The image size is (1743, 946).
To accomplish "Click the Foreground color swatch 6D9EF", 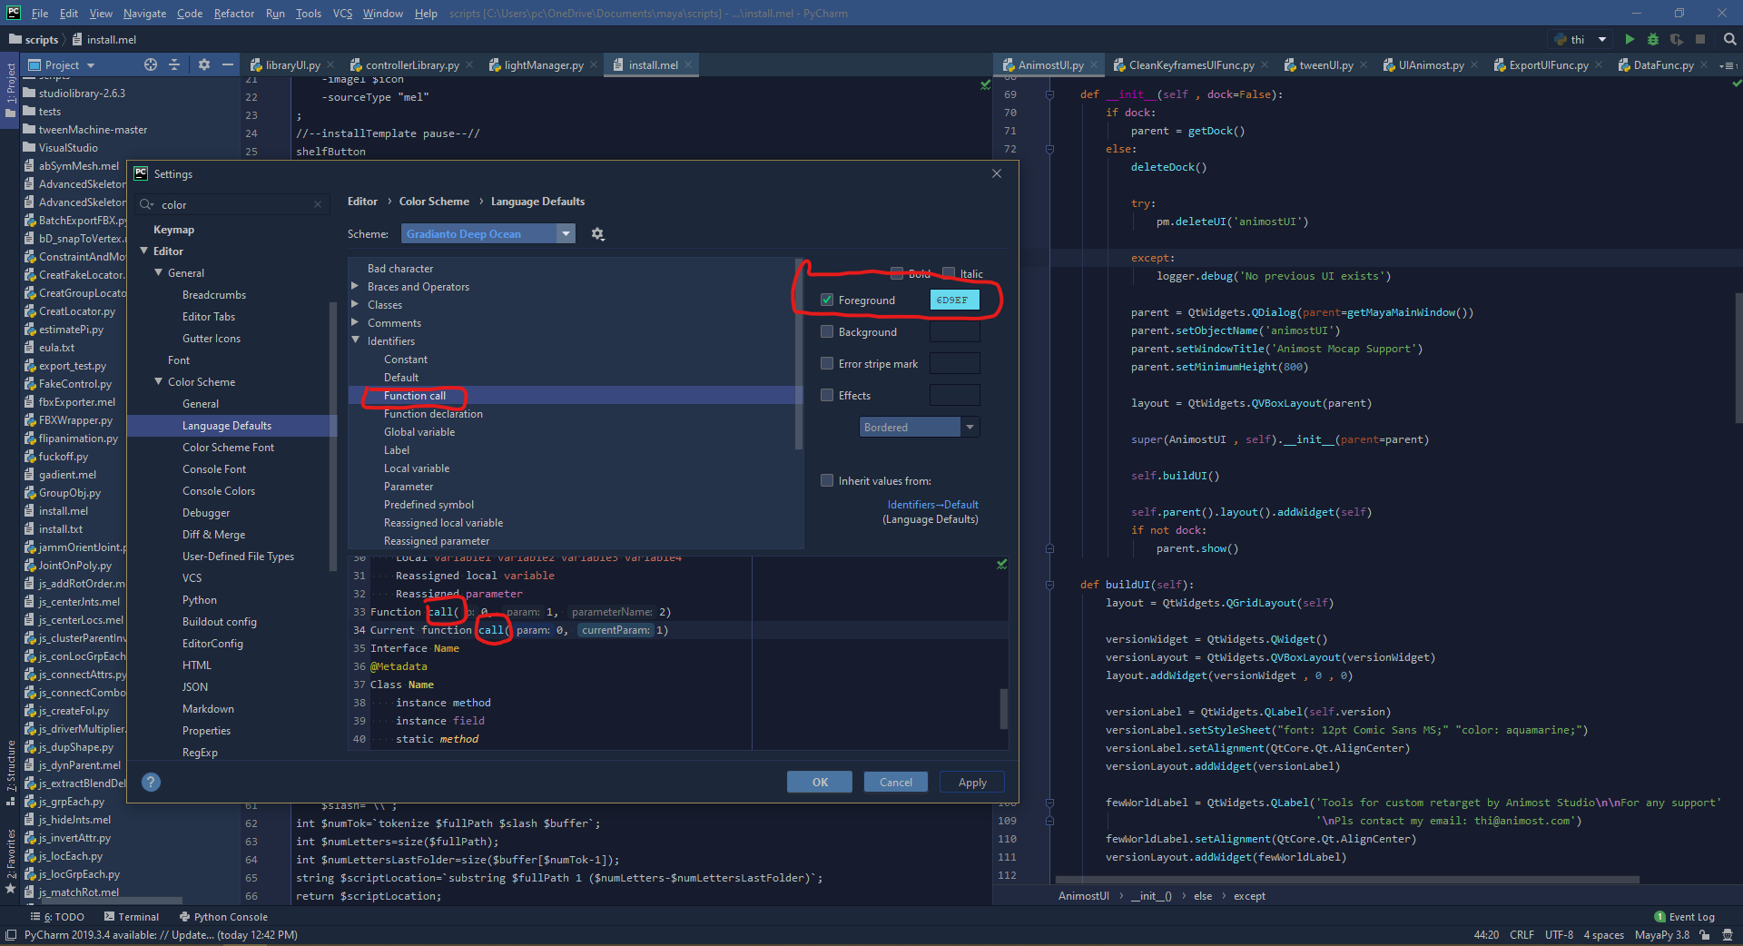I will pyautogui.click(x=953, y=300).
